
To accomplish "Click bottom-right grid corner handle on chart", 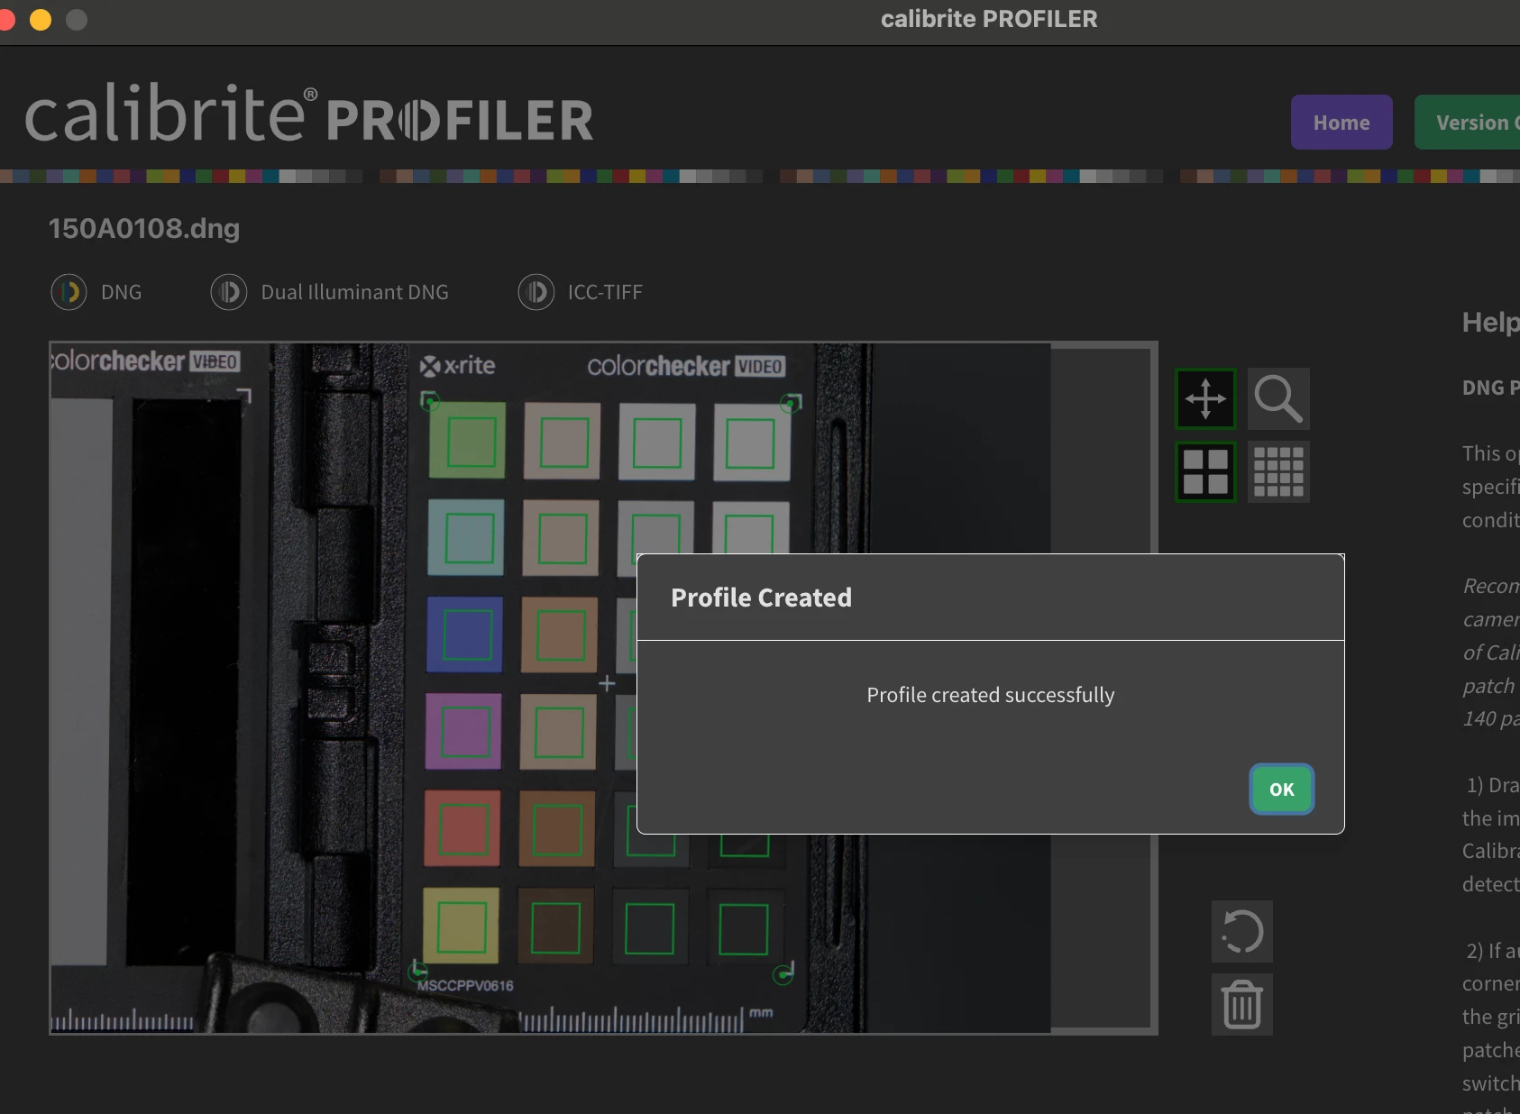I will (783, 973).
